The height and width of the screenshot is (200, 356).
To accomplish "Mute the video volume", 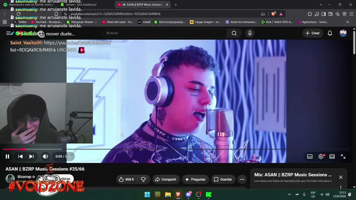I will (x=45, y=156).
